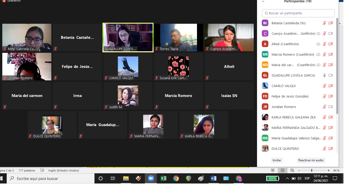Expand the hidden system tray icons arrow
Image resolution: width=349 pixels, height=196 pixels.
point(287,179)
